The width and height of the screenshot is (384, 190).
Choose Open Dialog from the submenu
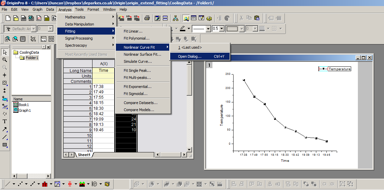190,56
